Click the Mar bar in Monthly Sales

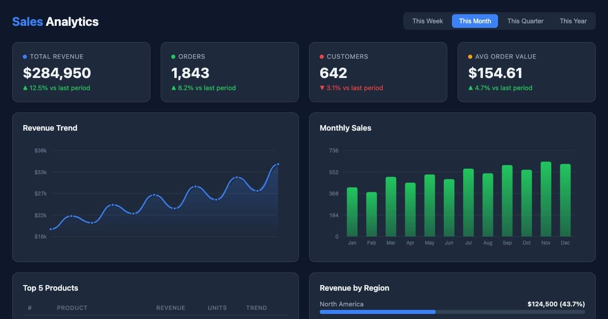(x=391, y=207)
